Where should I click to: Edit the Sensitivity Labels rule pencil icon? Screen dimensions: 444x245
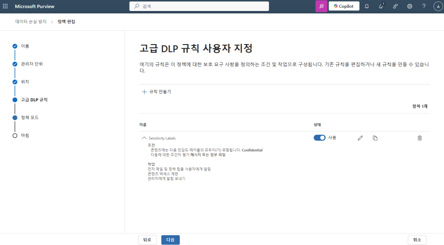click(x=360, y=138)
